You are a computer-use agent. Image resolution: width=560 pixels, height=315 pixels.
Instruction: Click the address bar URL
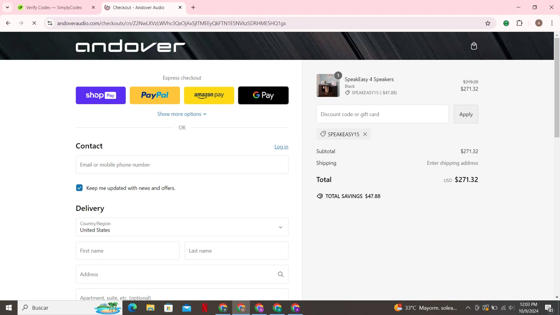coord(171,23)
